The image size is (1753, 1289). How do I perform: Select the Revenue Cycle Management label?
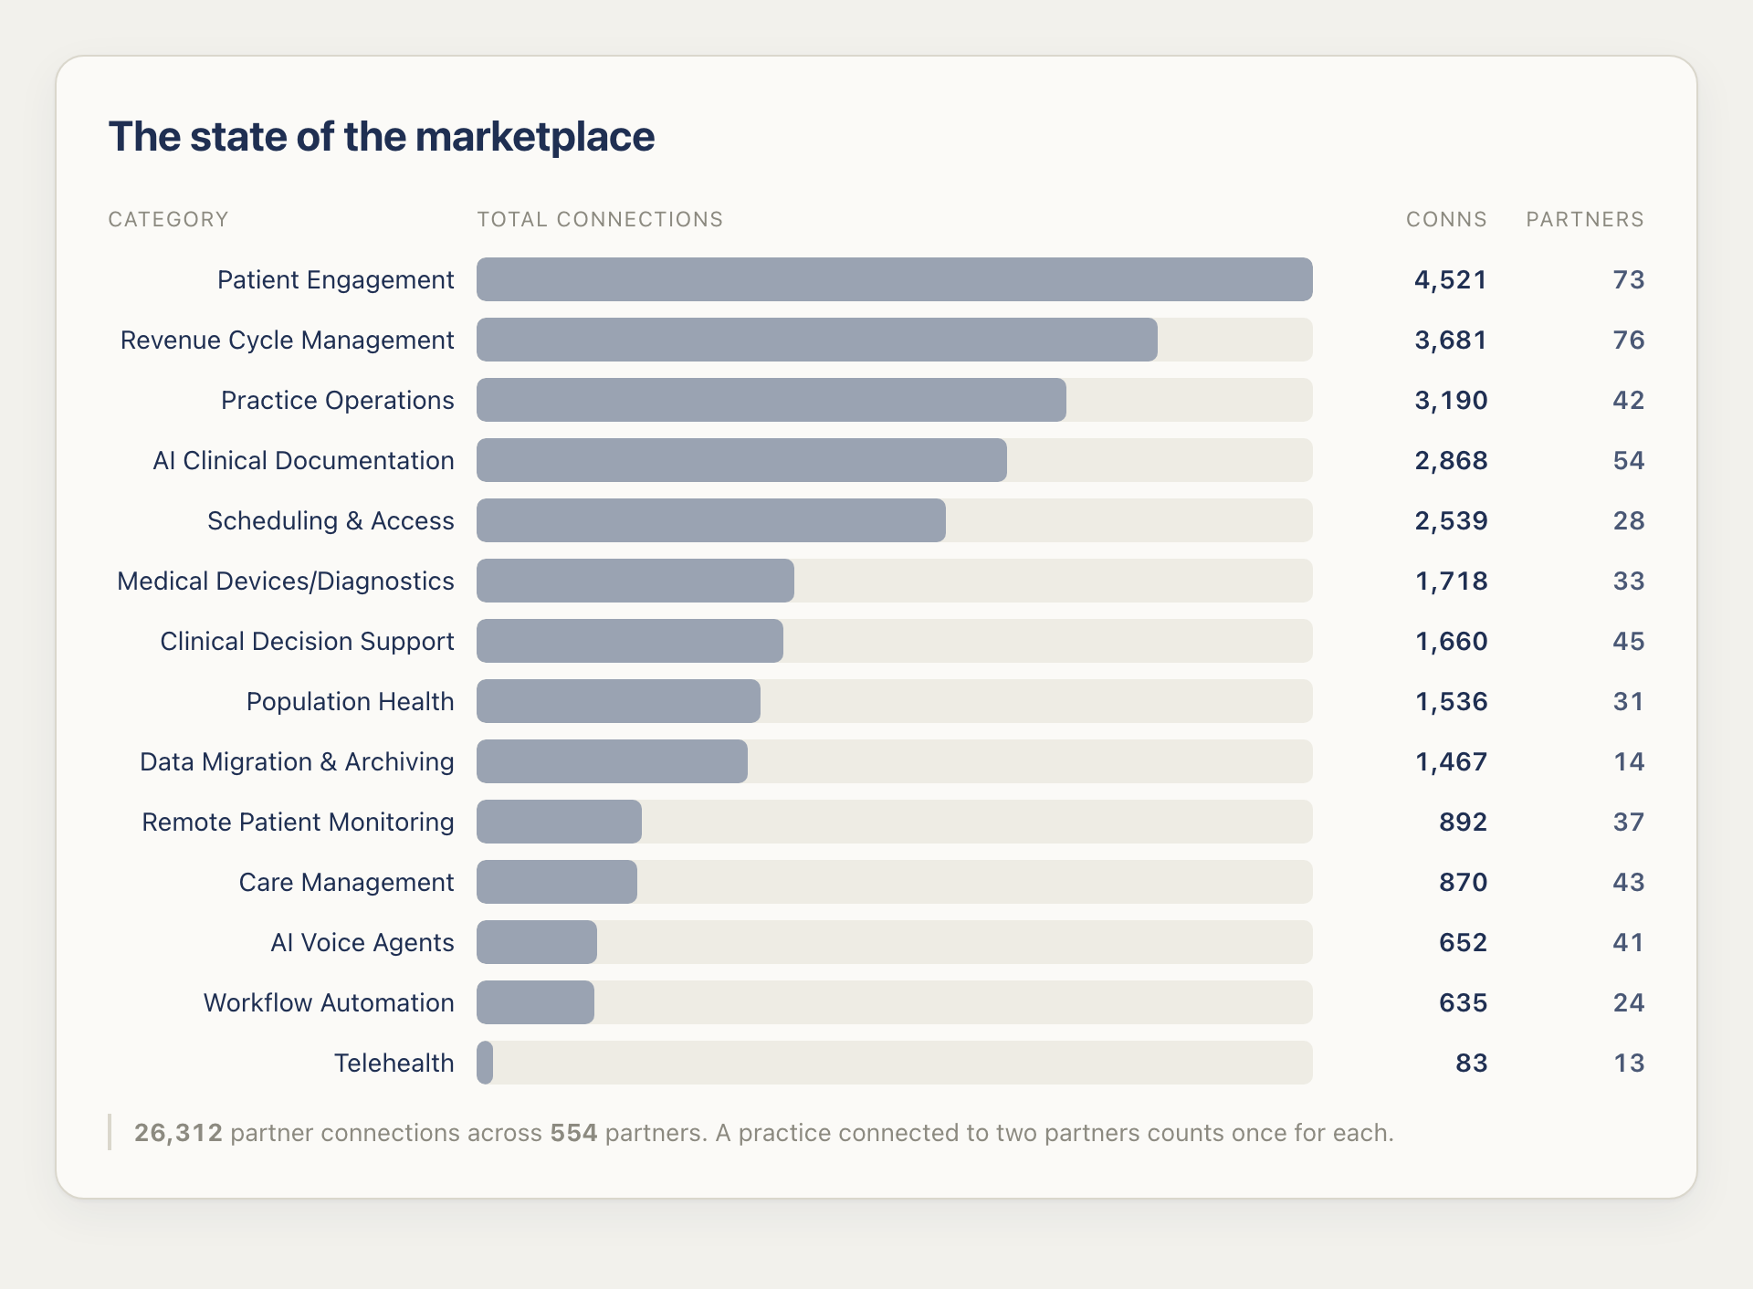click(x=287, y=340)
